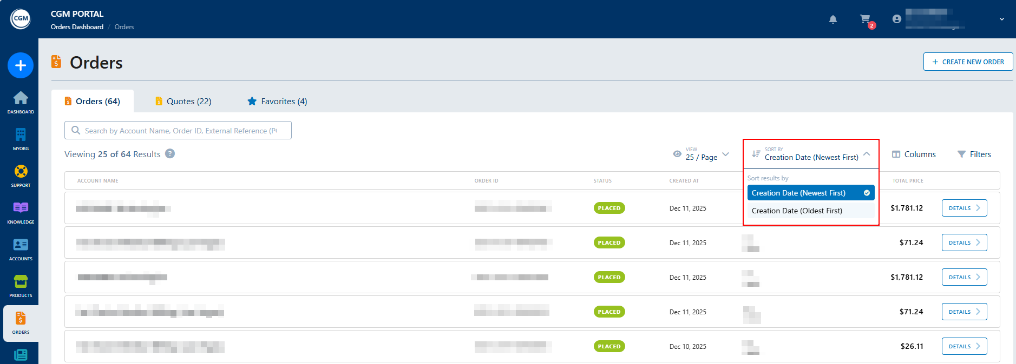Open Knowledge book icon in sidebar
Screen dimensions: 1016x364
(x=21, y=212)
